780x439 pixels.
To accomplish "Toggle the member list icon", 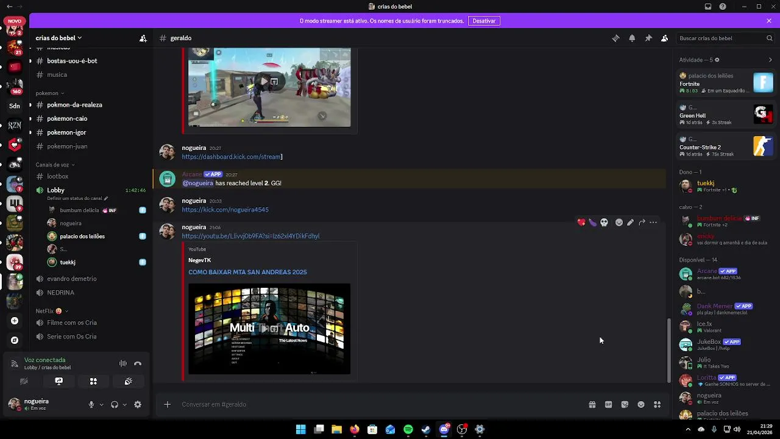I will [665, 38].
